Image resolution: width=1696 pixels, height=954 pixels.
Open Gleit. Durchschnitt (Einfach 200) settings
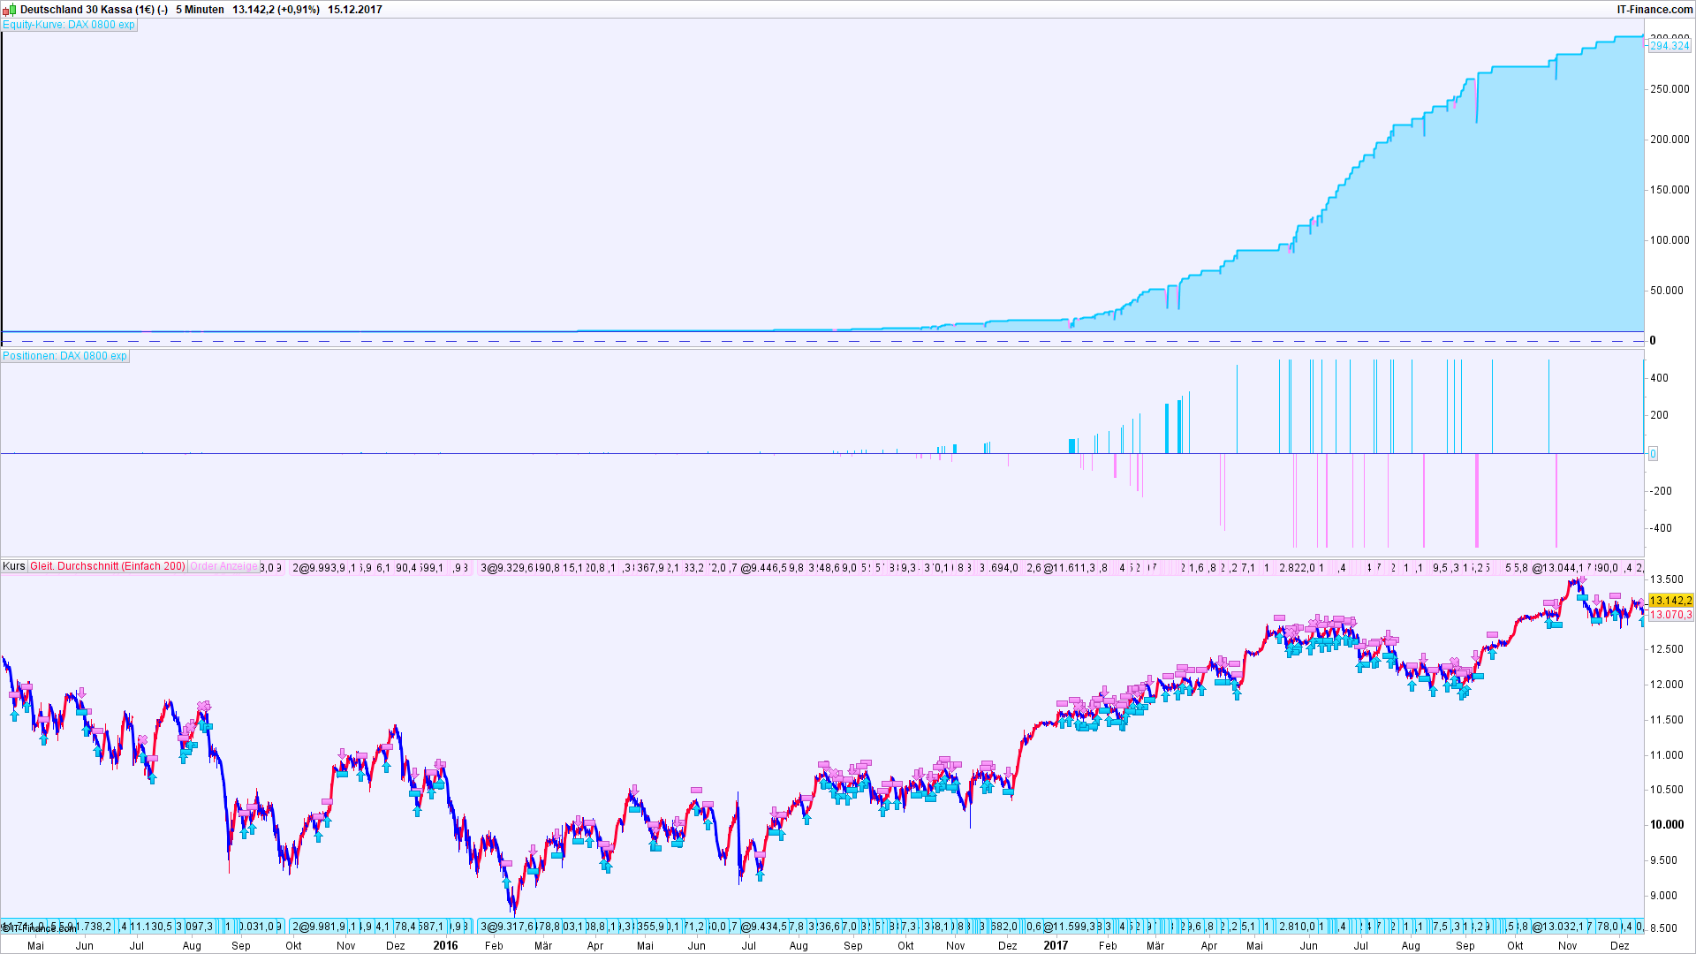point(108,566)
